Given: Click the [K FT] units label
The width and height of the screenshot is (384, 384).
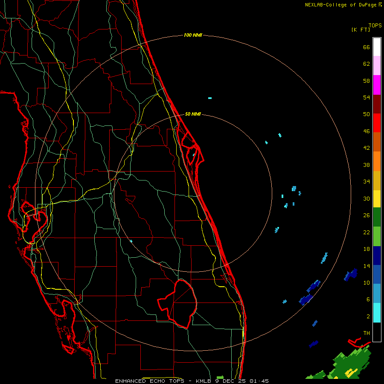Looking at the screenshot, I should click(x=361, y=29).
